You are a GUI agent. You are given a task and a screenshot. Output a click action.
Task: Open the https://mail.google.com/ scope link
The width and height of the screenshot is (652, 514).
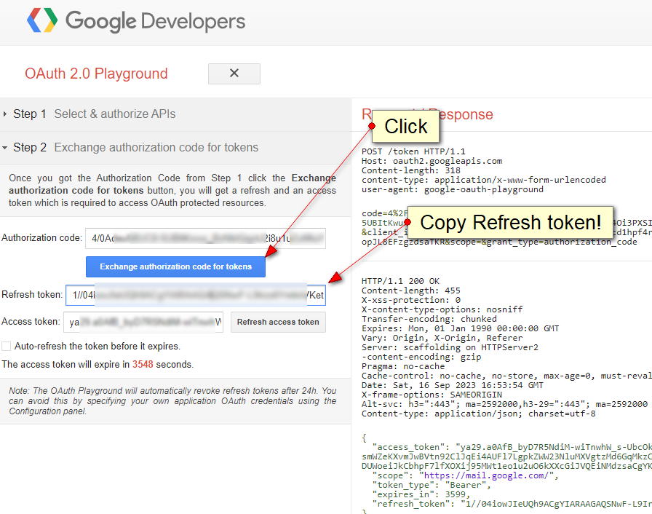click(488, 475)
